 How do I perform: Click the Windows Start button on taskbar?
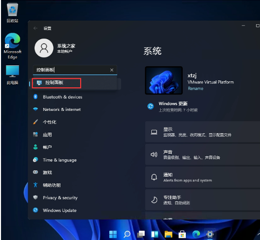click(x=113, y=234)
